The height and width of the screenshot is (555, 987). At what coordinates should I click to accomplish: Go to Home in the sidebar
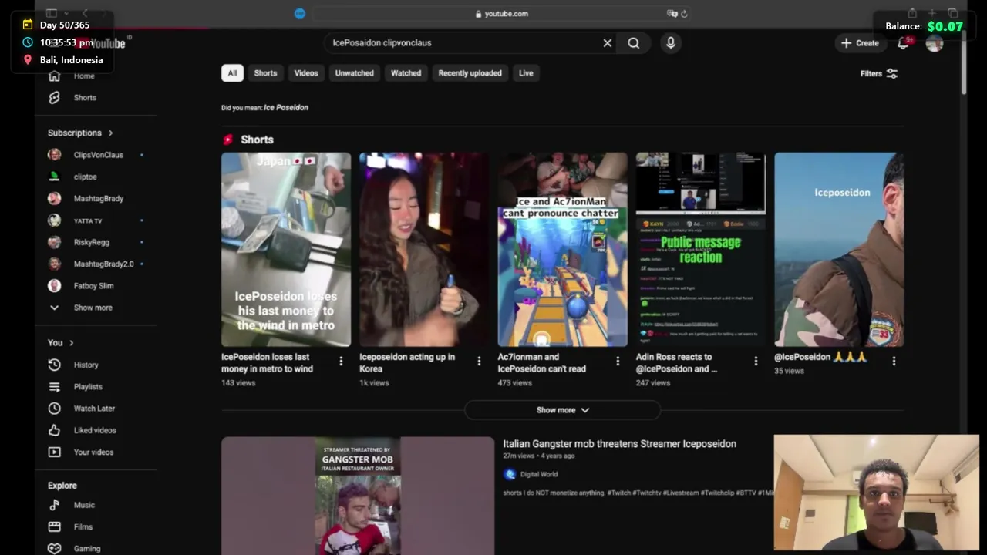84,76
